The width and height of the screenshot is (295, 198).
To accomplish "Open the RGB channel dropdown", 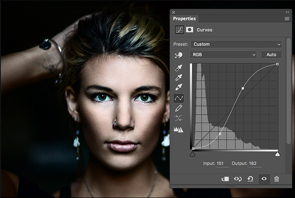I will pos(223,55).
